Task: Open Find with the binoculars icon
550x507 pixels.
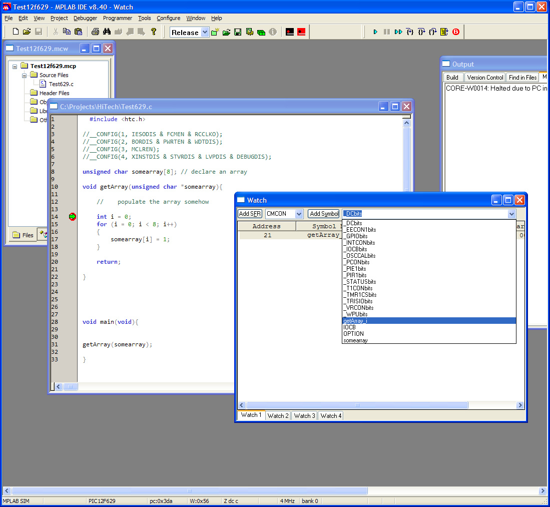Action: [107, 32]
